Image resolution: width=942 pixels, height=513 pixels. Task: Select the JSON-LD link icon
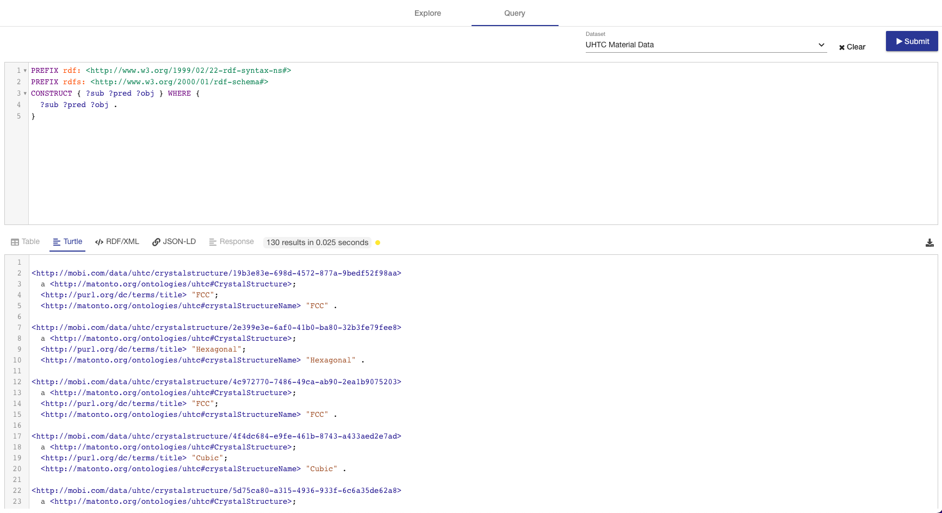156,241
